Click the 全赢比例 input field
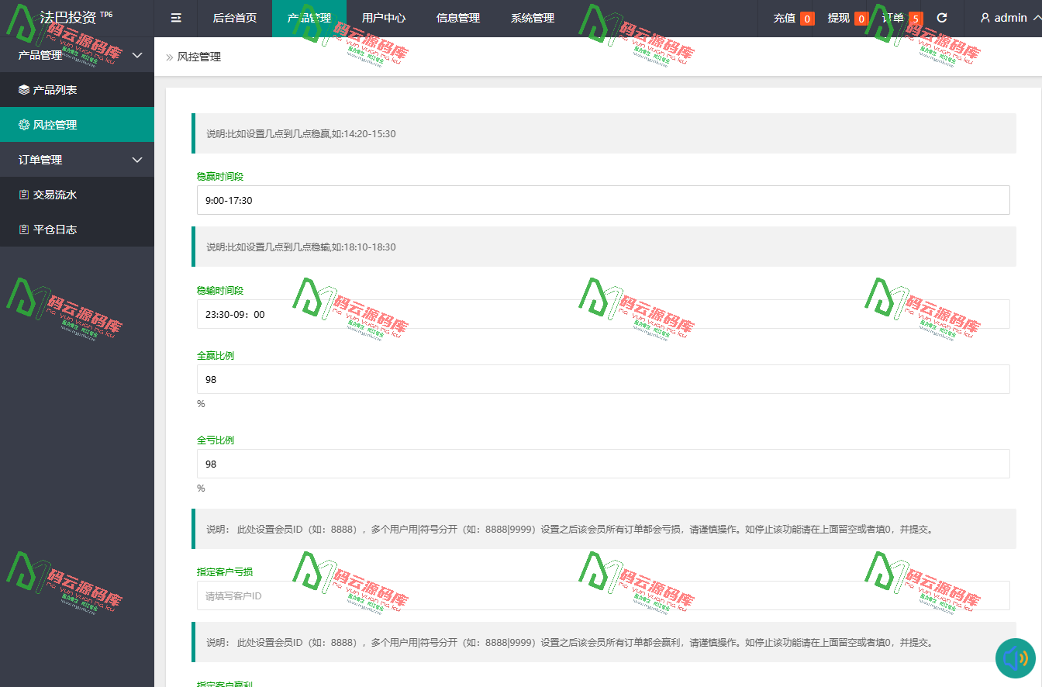 [x=603, y=379]
